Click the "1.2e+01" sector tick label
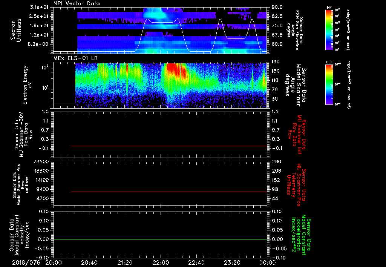This screenshot has width=386, height=267. pos(39,35)
